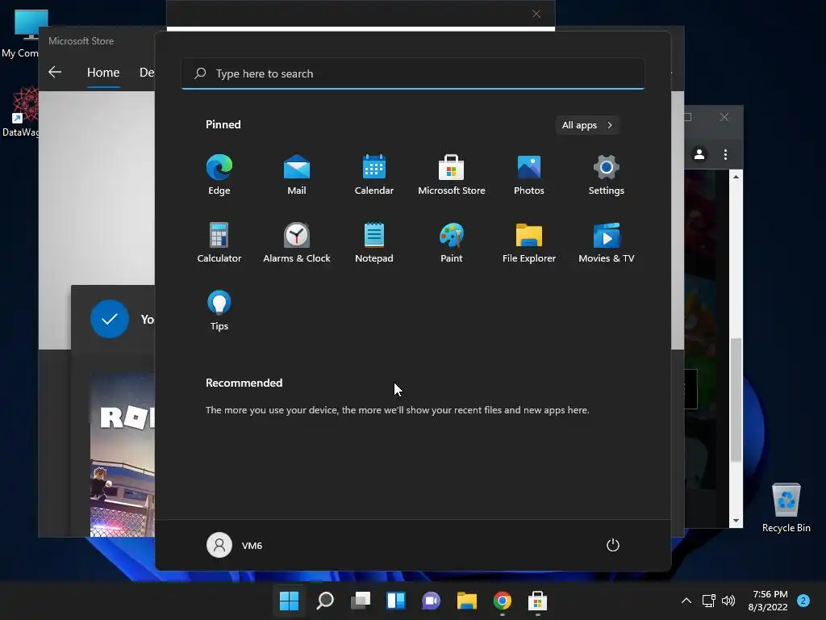Open Settings gear in pinned apps
This screenshot has height=620, width=826.
(607, 174)
